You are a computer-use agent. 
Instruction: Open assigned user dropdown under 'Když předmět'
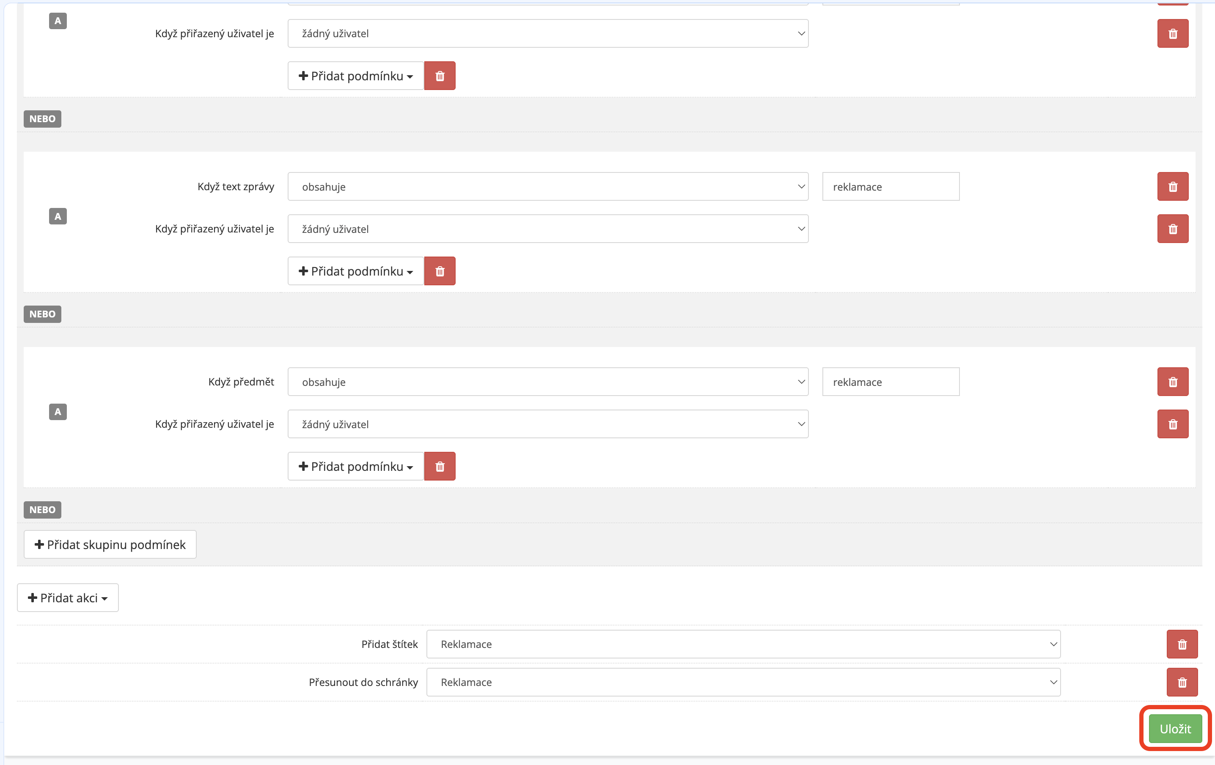(548, 424)
